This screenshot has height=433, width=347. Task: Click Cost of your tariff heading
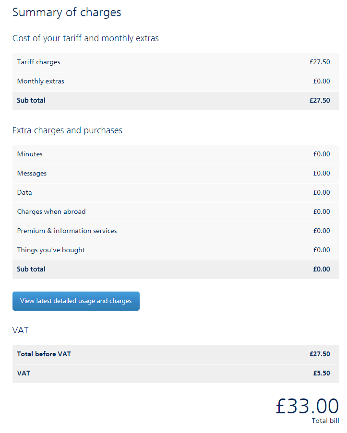pyautogui.click(x=85, y=38)
